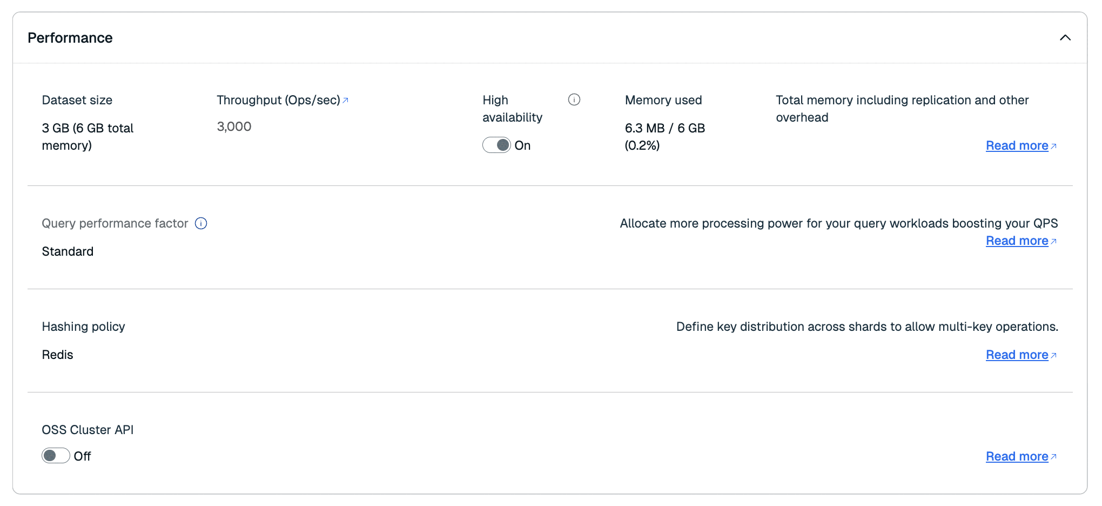Open Read more about key distribution hashing
Screen dimensions: 1102x506
[x=1017, y=355]
